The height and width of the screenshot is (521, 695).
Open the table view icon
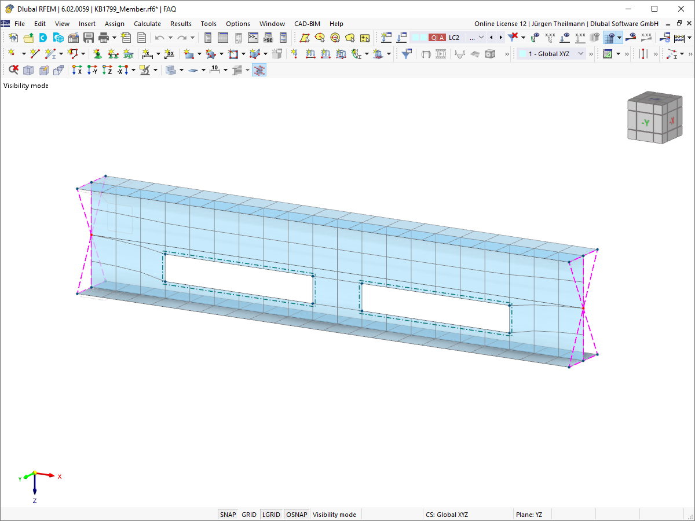pyautogui.click(x=222, y=38)
